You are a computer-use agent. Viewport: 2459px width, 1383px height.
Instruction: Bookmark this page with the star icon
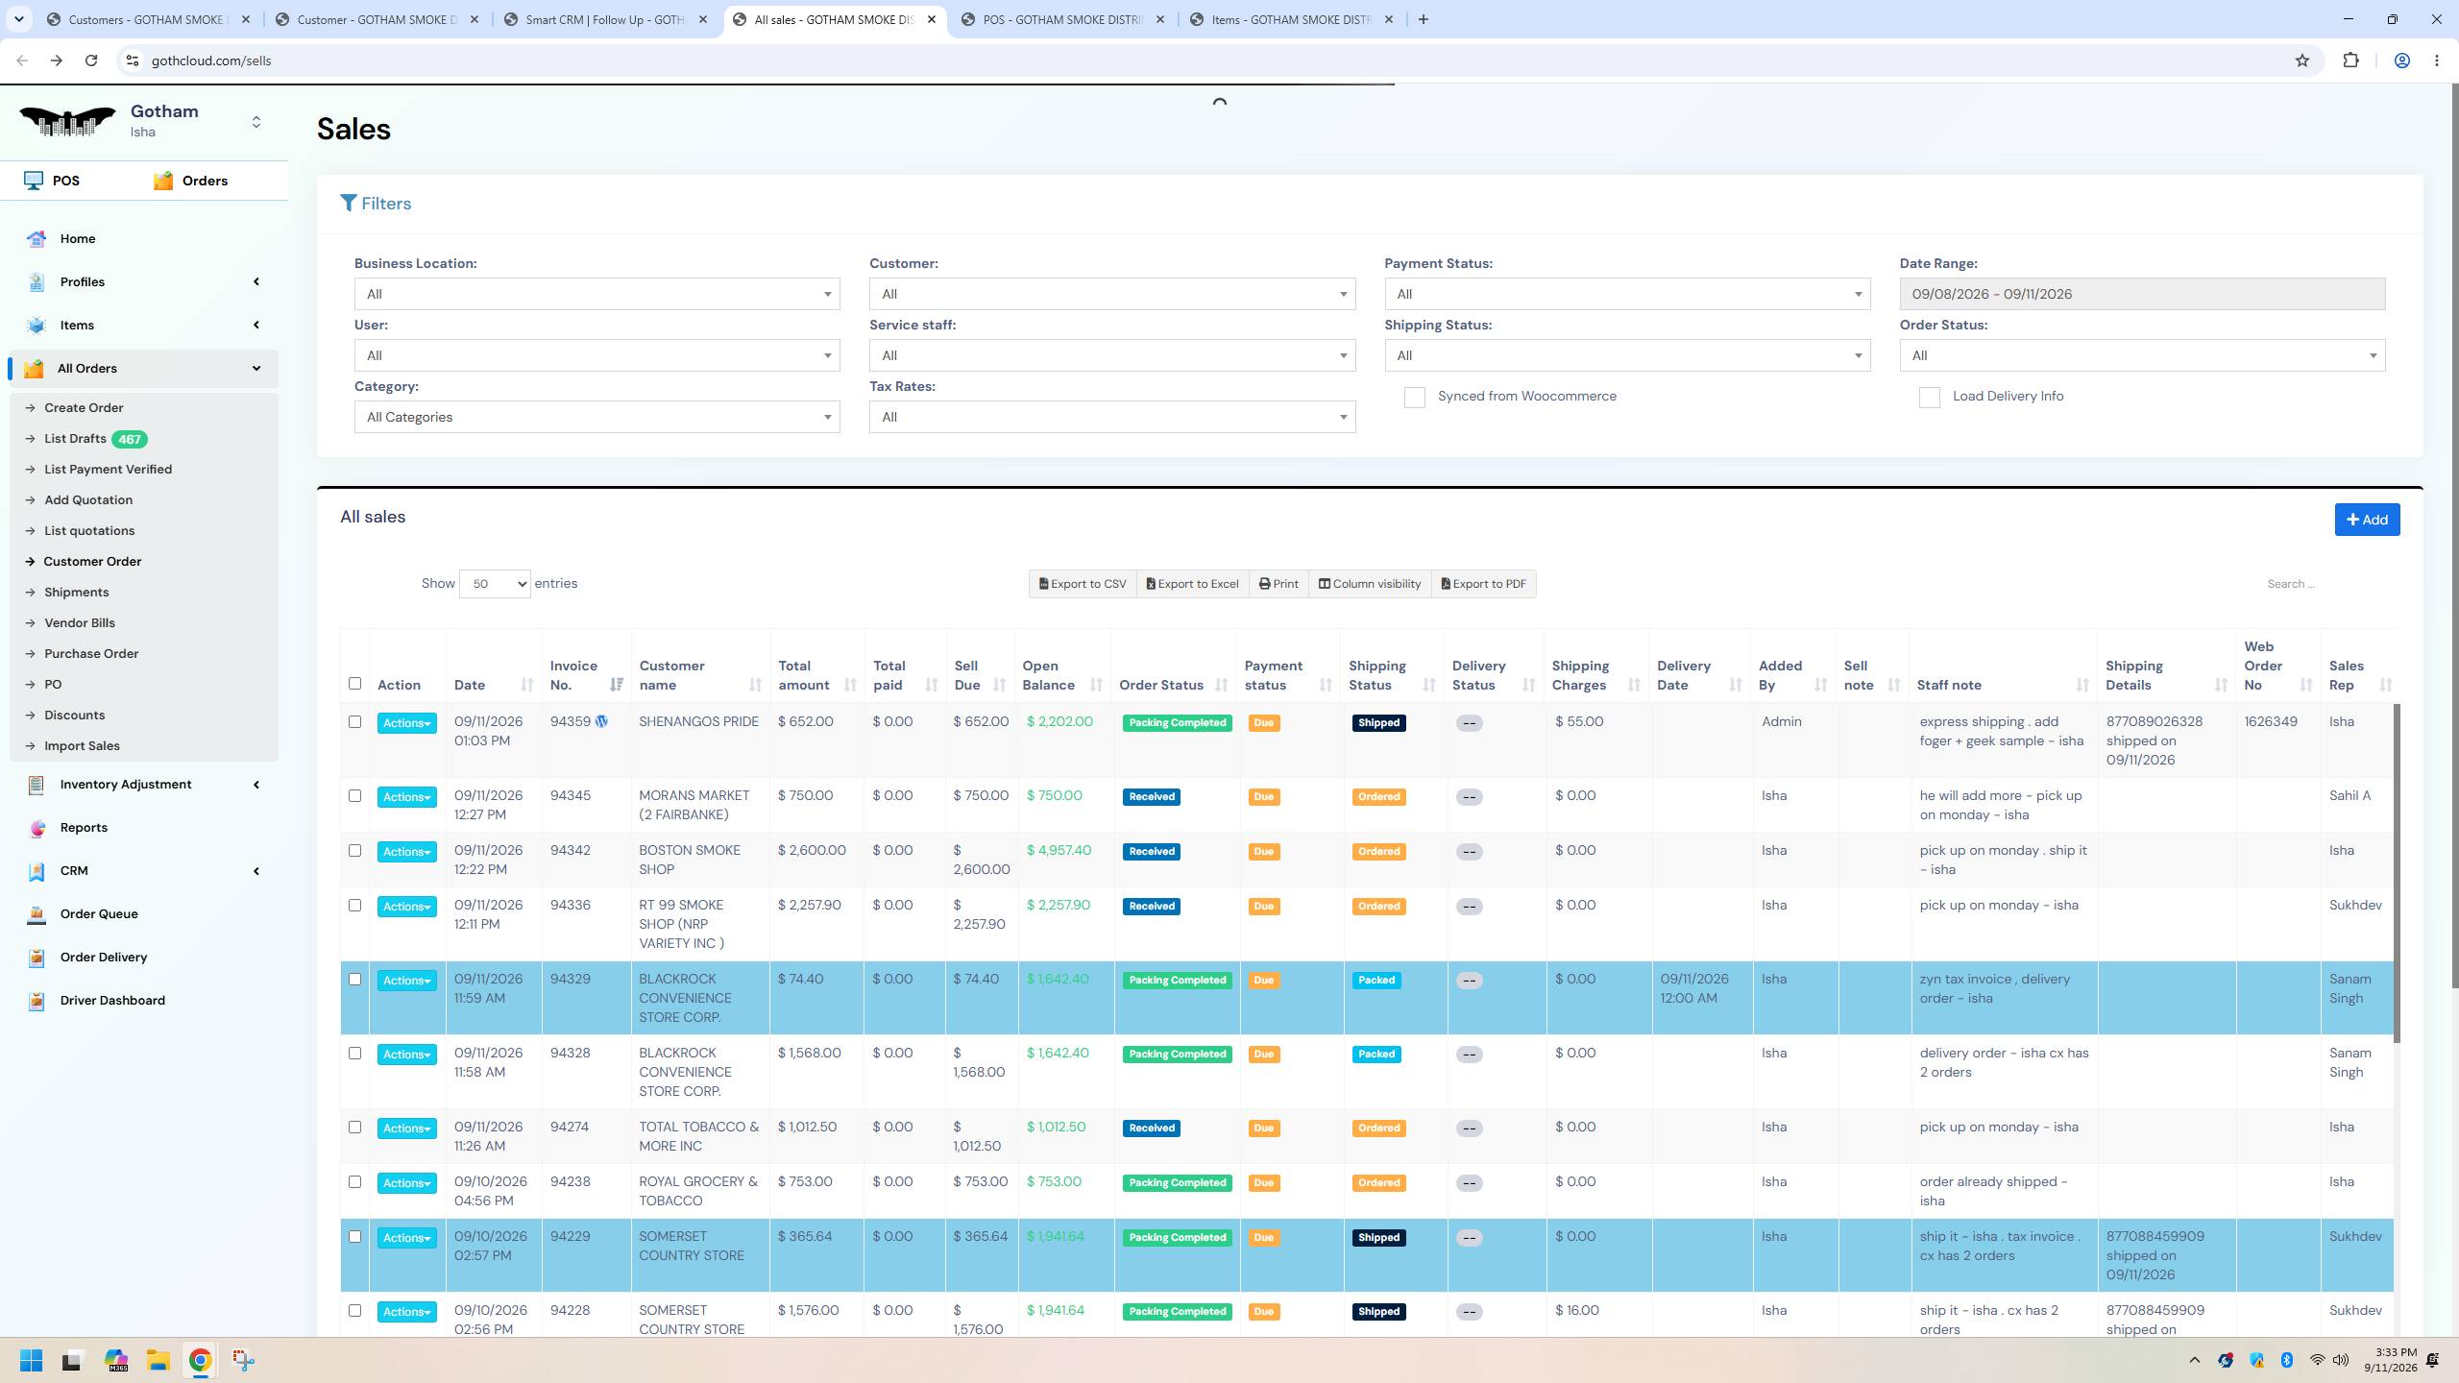(2302, 61)
